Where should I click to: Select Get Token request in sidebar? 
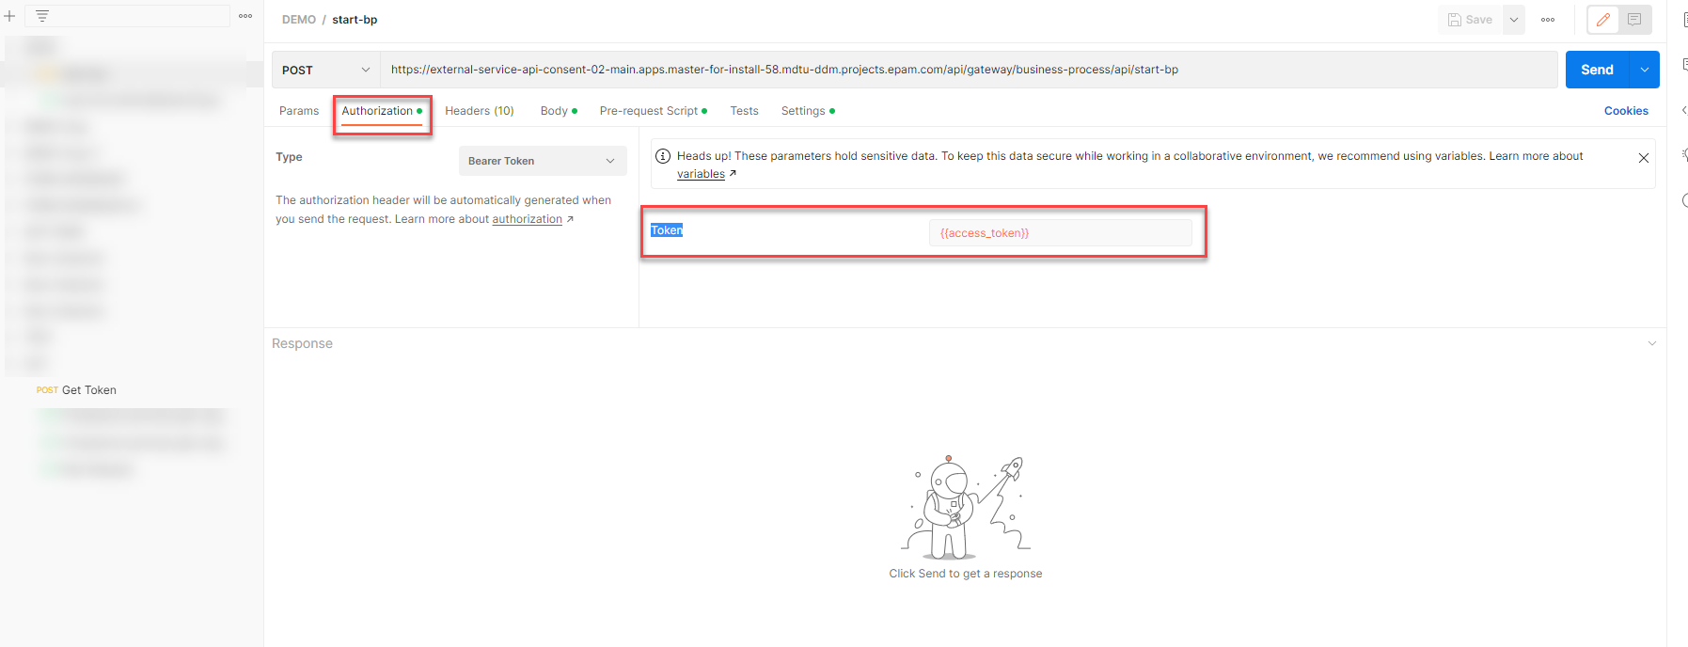click(x=88, y=390)
